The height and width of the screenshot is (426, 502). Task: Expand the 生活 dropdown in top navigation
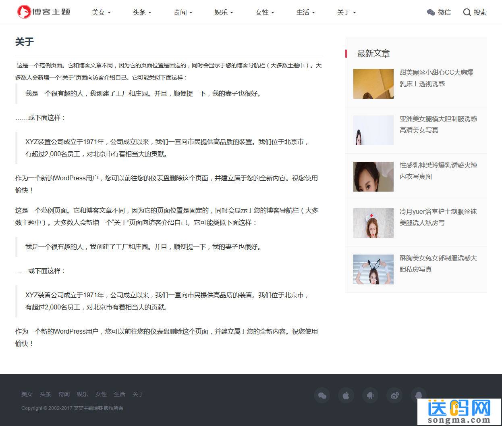pyautogui.click(x=305, y=13)
